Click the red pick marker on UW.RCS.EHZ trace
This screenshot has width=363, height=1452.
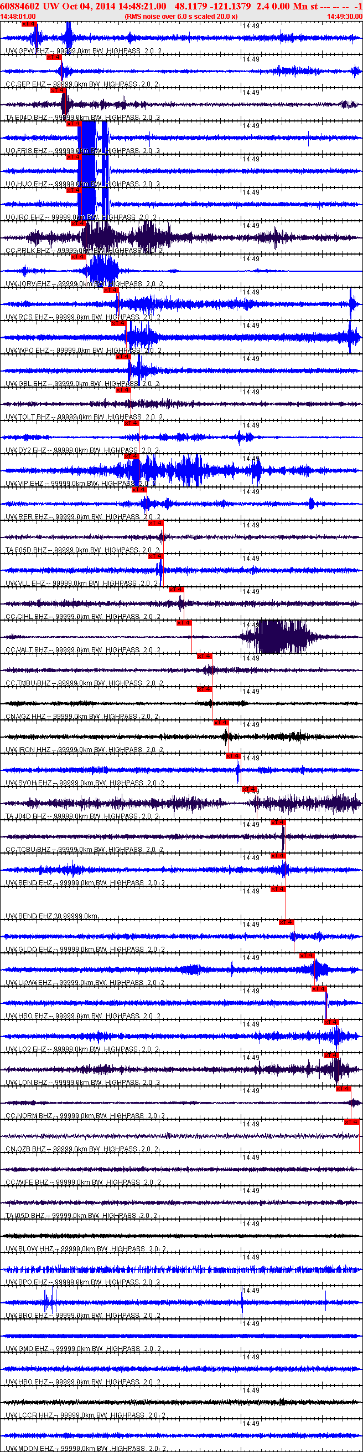click(111, 290)
